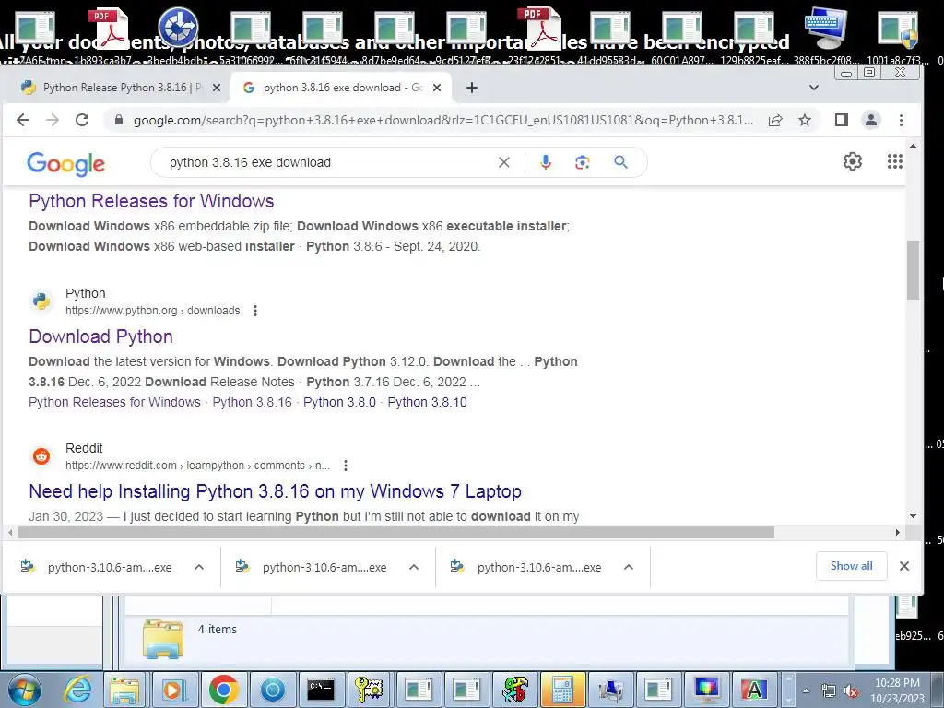
Task: Click the scroll up arrow of the page
Action: (914, 146)
